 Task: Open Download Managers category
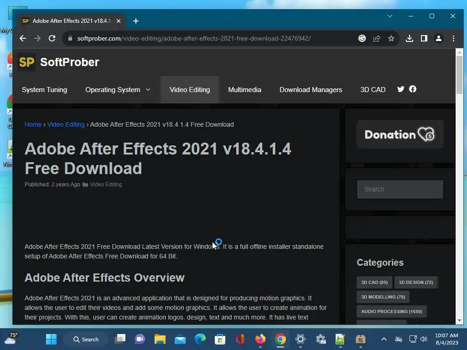click(x=311, y=90)
